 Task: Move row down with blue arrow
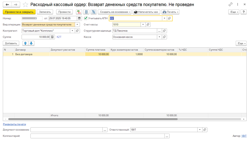tap(31, 43)
